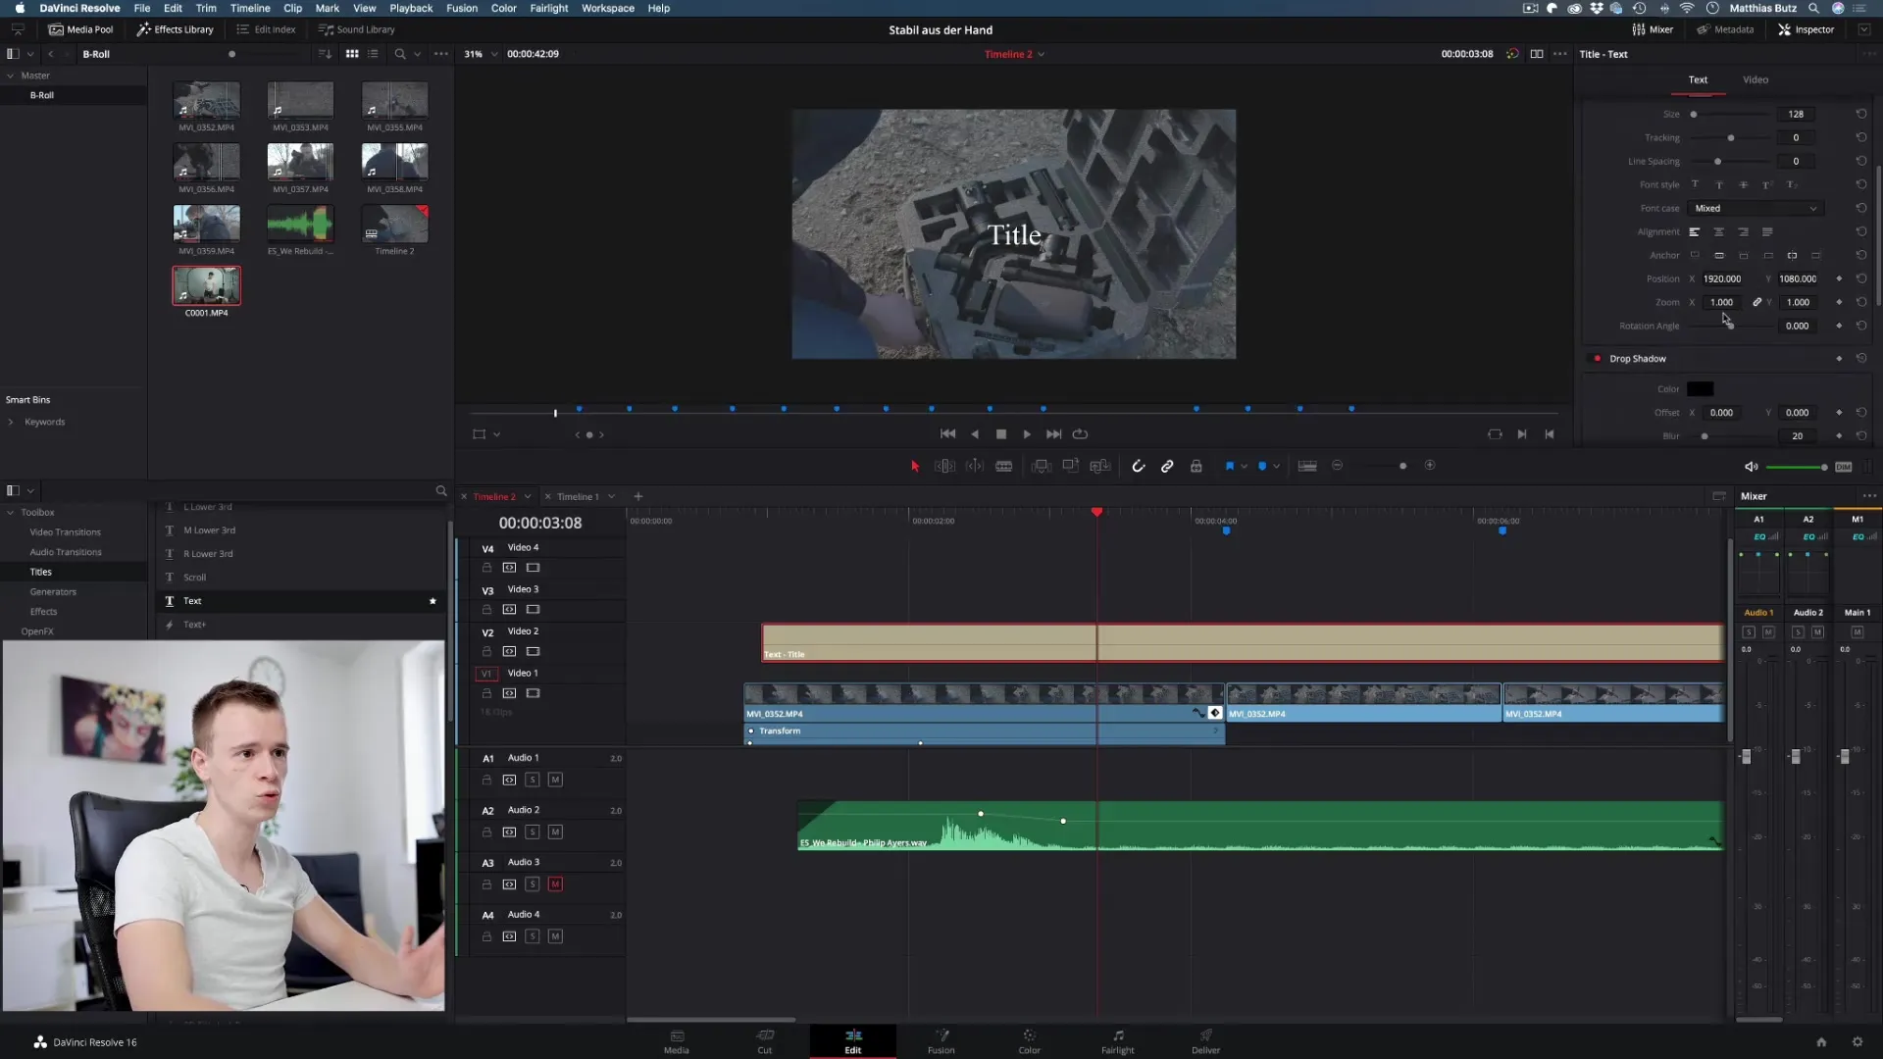Toggle timeline Snapping magnet icon
Viewport: 1883px width, 1059px height.
[x=1138, y=466]
